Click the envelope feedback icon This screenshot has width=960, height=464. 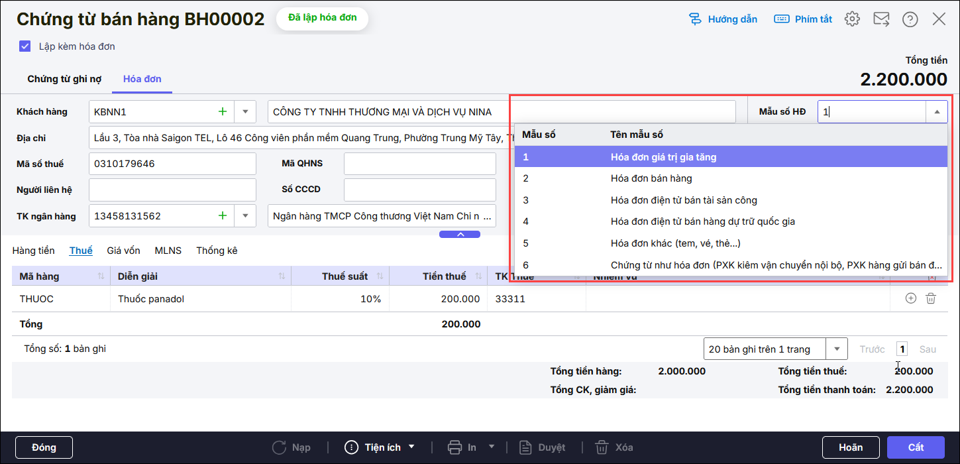(881, 19)
